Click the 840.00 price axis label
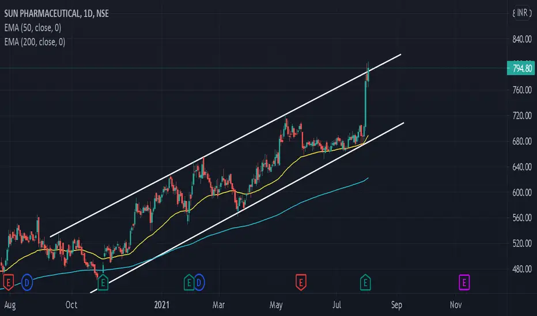Image resolution: width=537 pixels, height=316 pixels. pyautogui.click(x=522, y=39)
